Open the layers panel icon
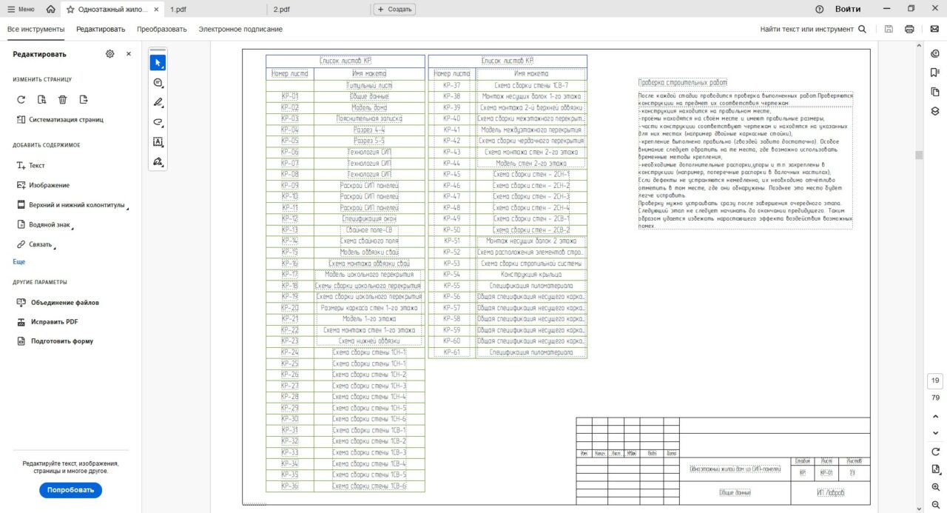947x513 pixels. pyautogui.click(x=935, y=111)
